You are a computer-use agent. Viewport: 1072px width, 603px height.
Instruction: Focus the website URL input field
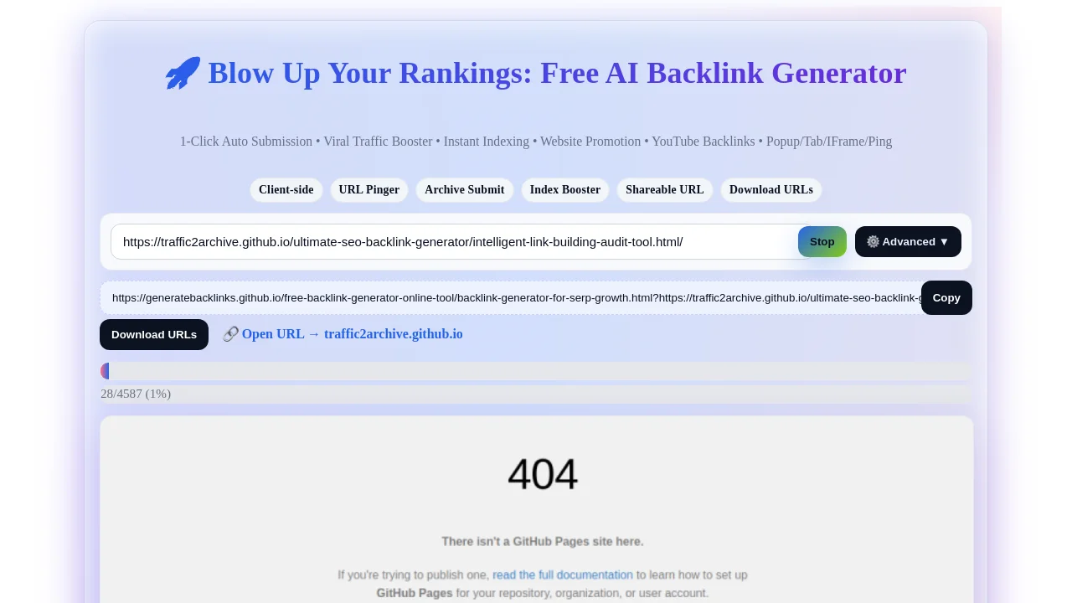pos(461,242)
